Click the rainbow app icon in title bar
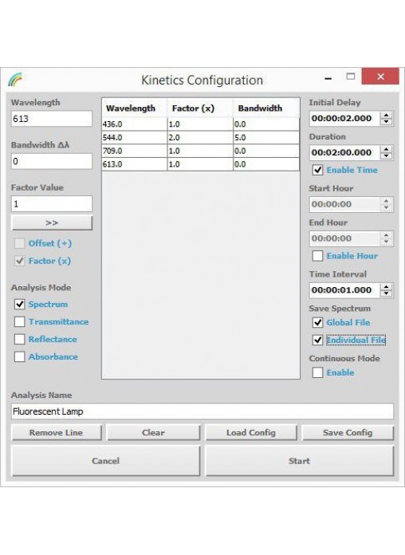The height and width of the screenshot is (555, 405). coord(15,79)
